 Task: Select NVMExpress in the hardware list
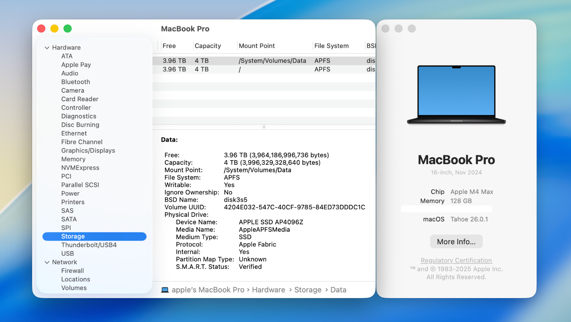(80, 168)
